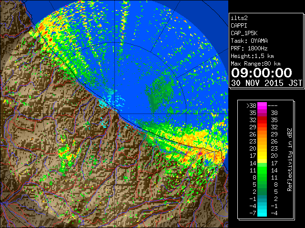Select the date '30 NOV 2015 JST'

tap(266, 83)
